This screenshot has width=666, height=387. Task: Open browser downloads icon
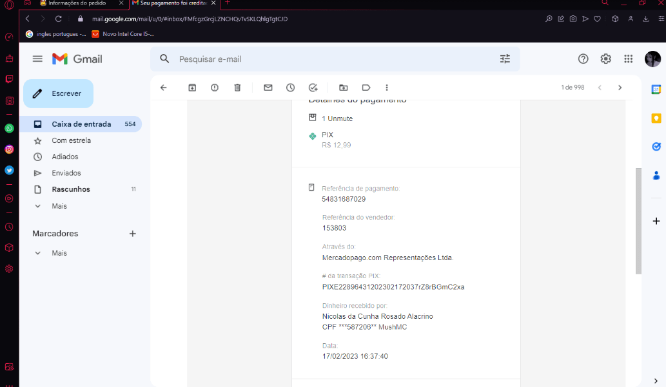[645, 19]
